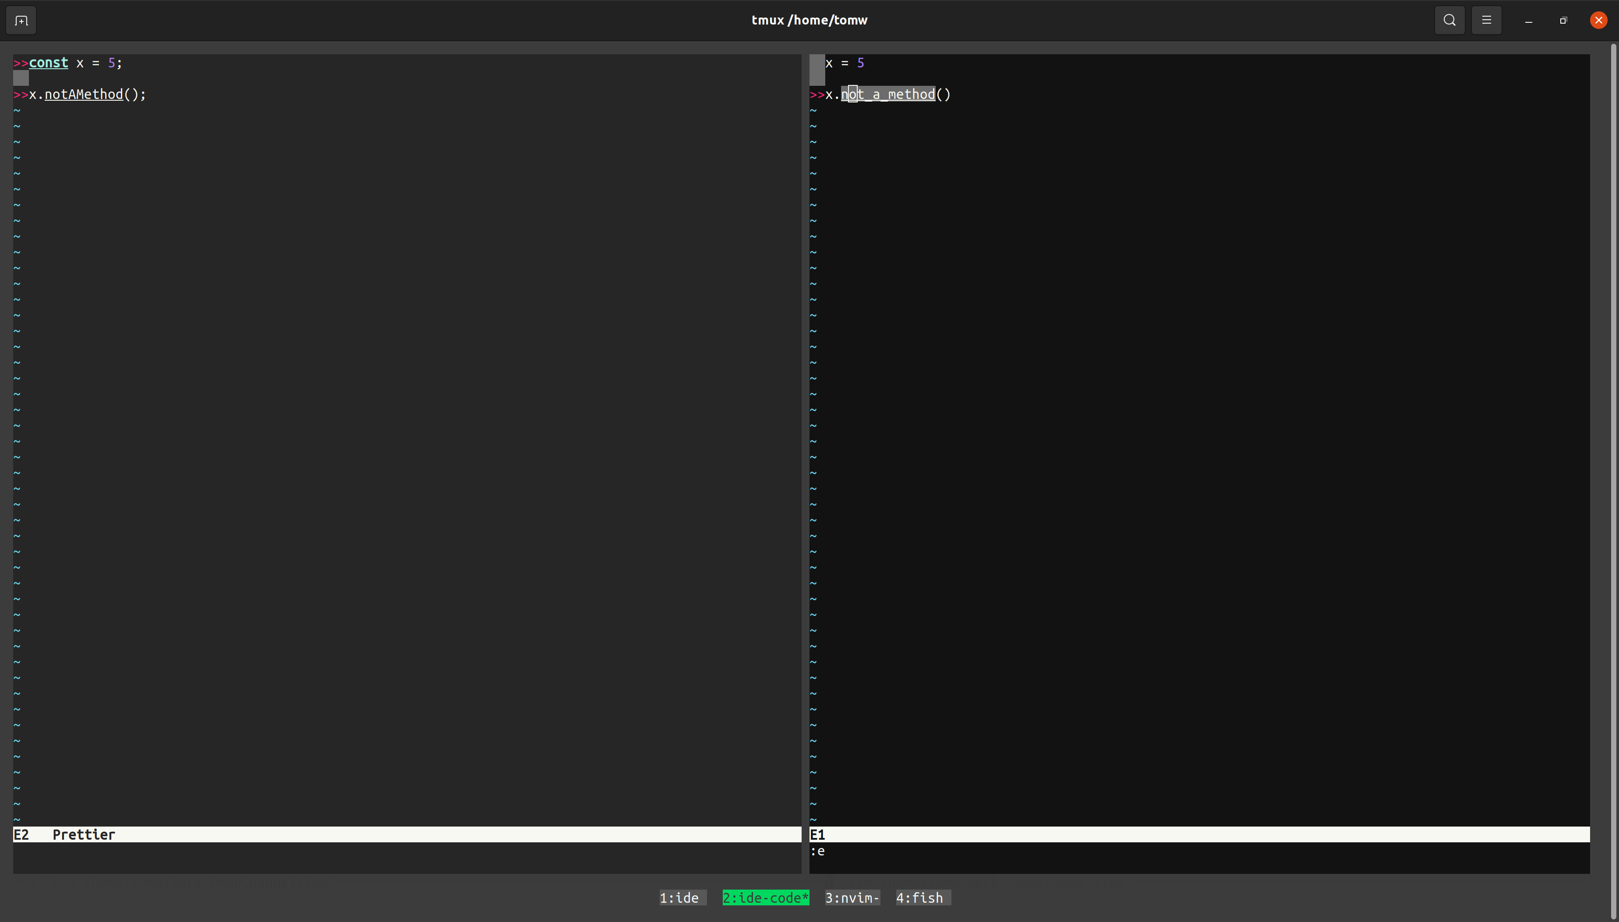Click the E2 mode indicator
Image resolution: width=1619 pixels, height=922 pixels.
20,834
